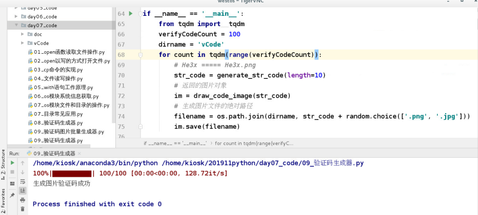The image size is (478, 215).
Task: Open 05_with语句工作原理.py
Action: pyautogui.click(x=64, y=87)
